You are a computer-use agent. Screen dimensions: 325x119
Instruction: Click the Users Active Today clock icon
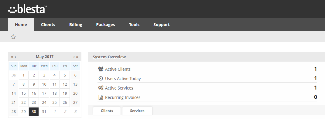pyautogui.click(x=101, y=78)
